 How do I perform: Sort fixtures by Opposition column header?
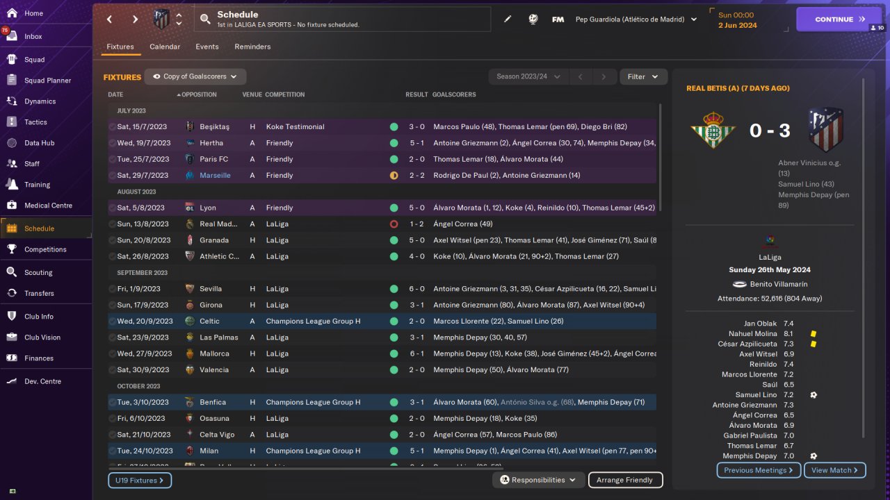pyautogui.click(x=199, y=94)
